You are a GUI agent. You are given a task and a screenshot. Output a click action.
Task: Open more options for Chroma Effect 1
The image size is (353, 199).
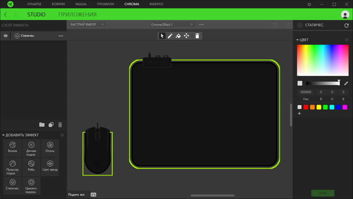pos(202,25)
